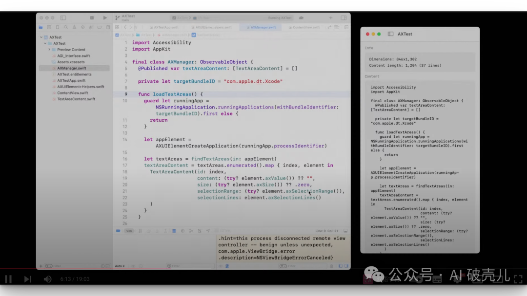
Task: Toggle the Xcode navigator sidebar
Action: pos(63,18)
